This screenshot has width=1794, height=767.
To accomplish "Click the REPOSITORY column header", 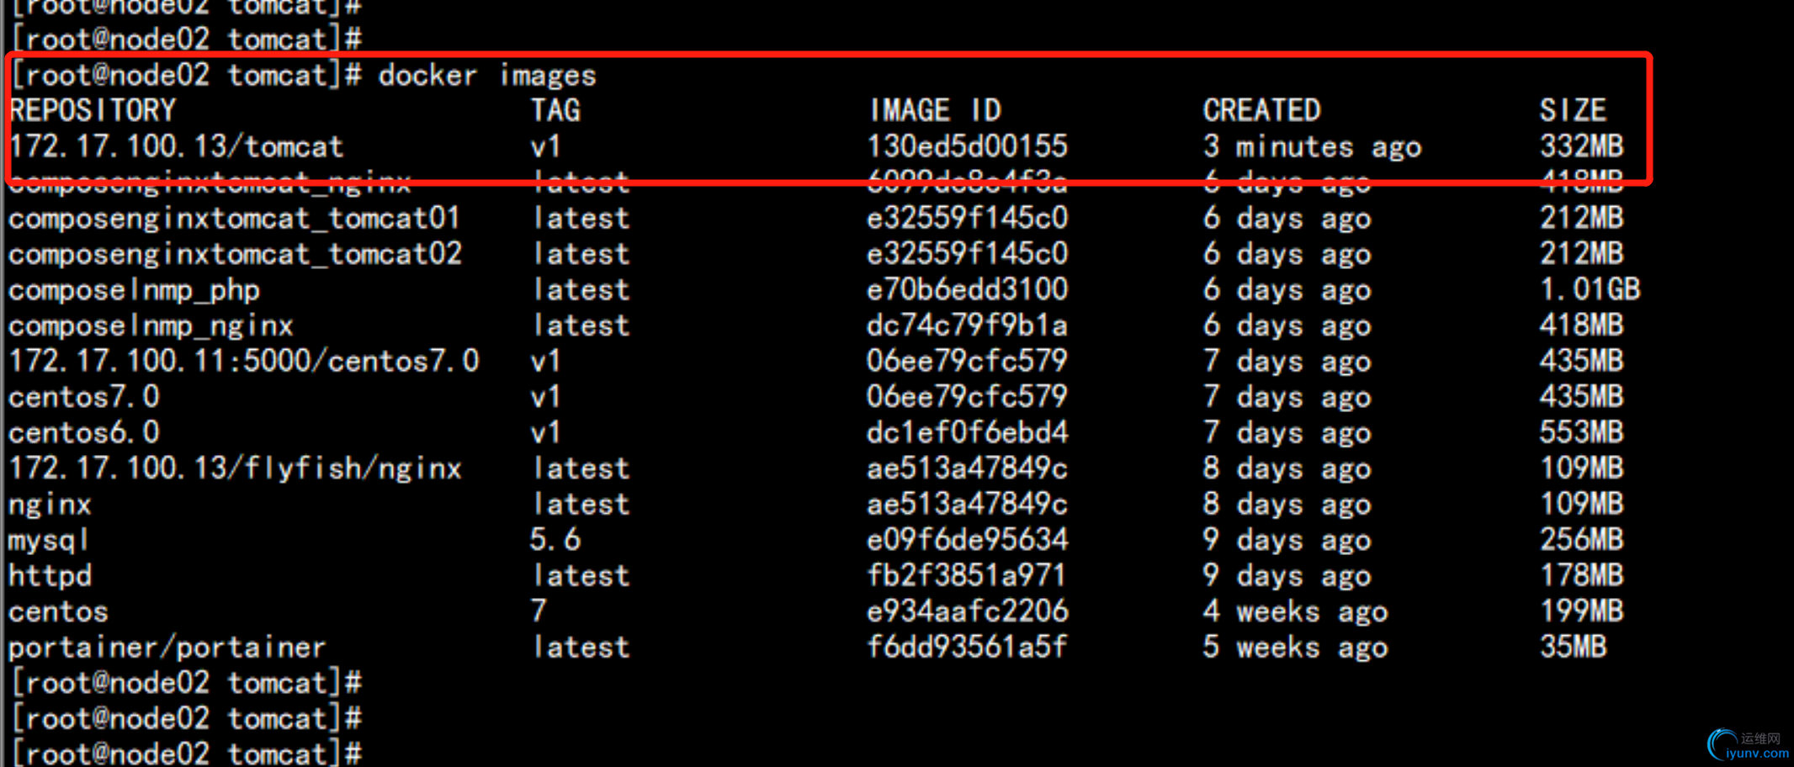I will tap(93, 111).
